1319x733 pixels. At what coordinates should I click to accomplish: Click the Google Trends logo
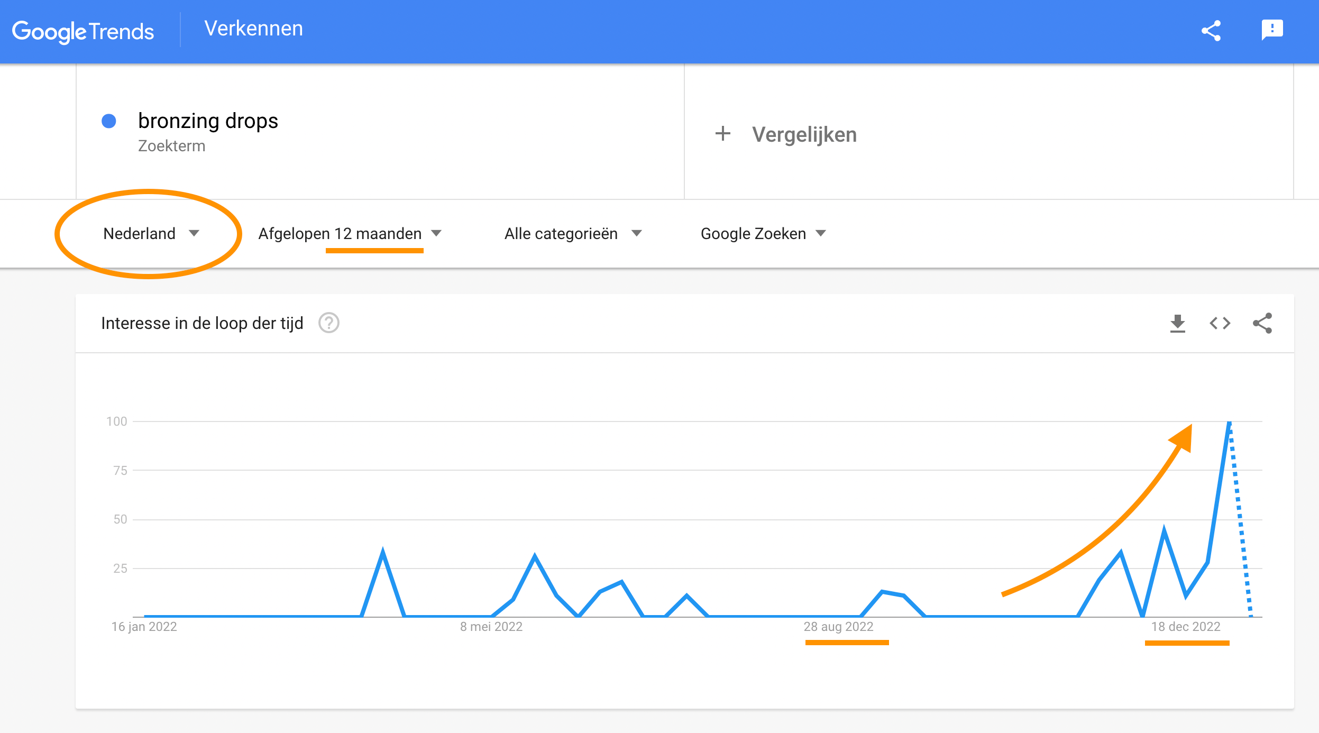(83, 32)
